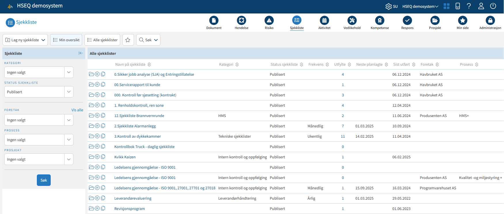The height and width of the screenshot is (214, 504).
Task: Open the Hendelse module
Action: point(241,23)
